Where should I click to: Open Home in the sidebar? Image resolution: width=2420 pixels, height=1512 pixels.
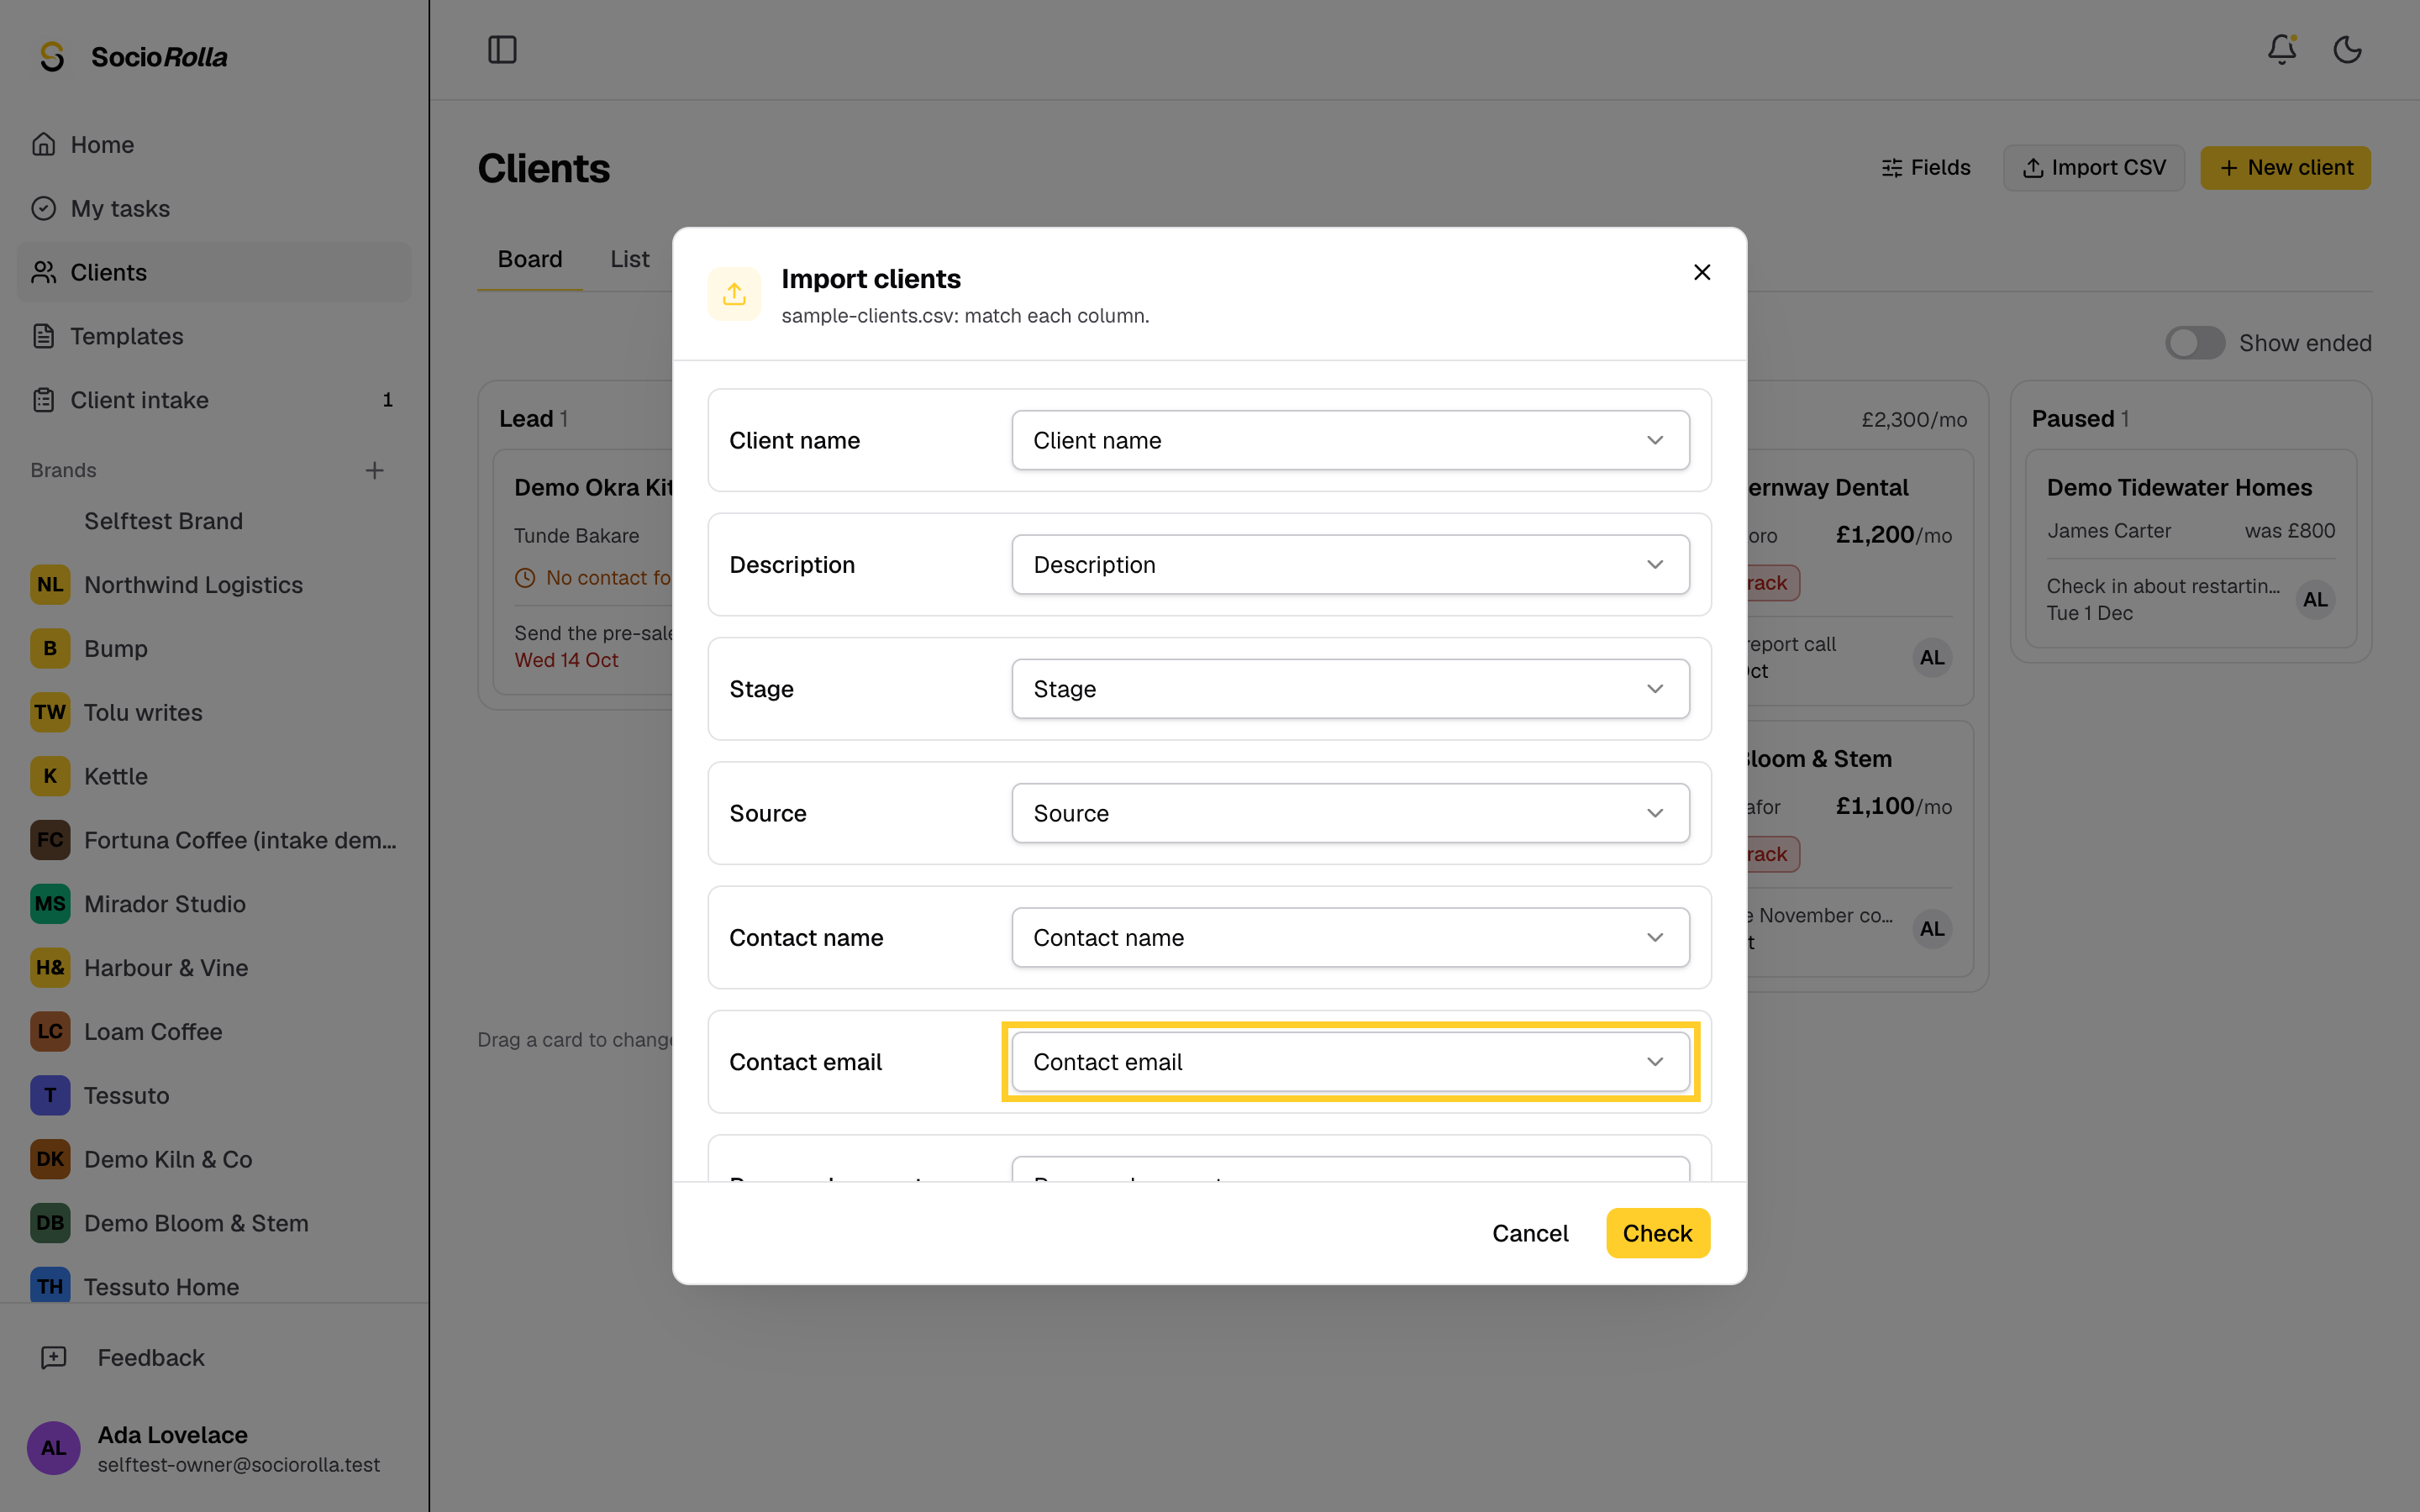pyautogui.click(x=214, y=144)
